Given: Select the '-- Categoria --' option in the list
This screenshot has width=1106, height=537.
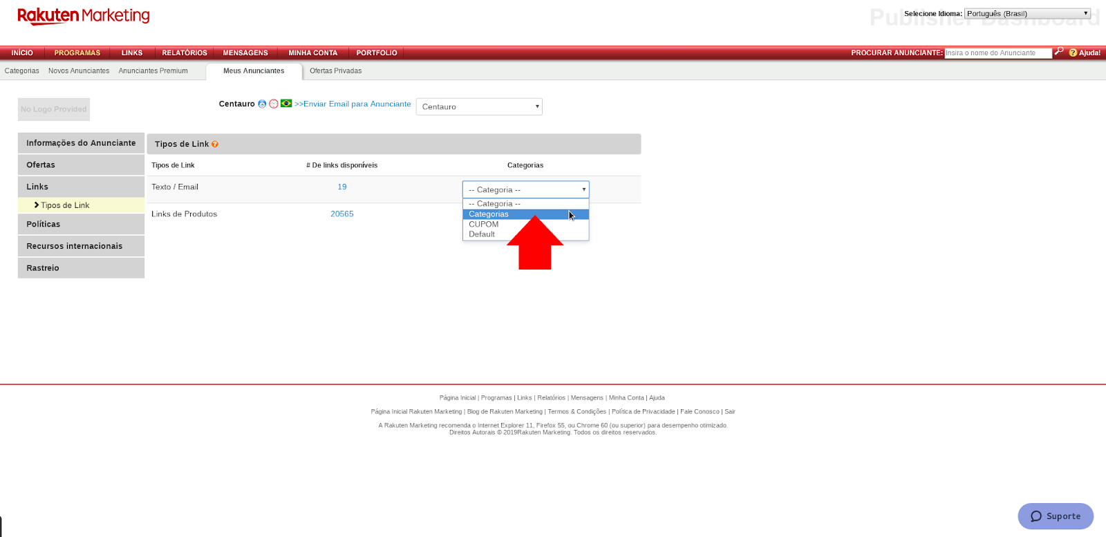Looking at the screenshot, I should [x=525, y=204].
